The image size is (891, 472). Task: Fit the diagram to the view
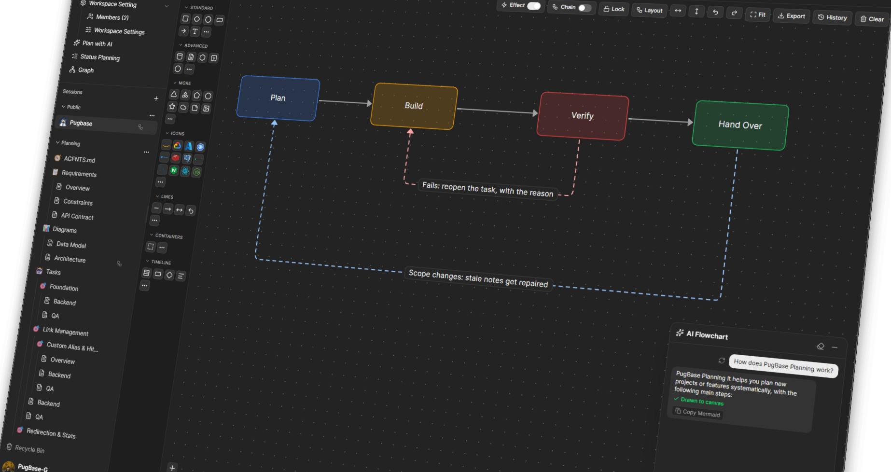coord(758,14)
